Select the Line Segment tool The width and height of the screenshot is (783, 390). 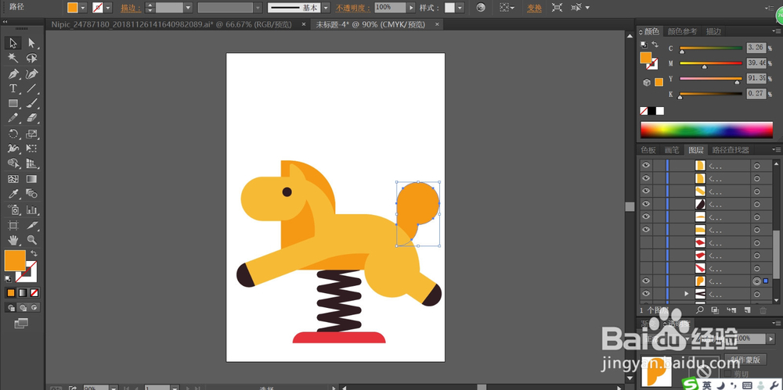coord(31,89)
